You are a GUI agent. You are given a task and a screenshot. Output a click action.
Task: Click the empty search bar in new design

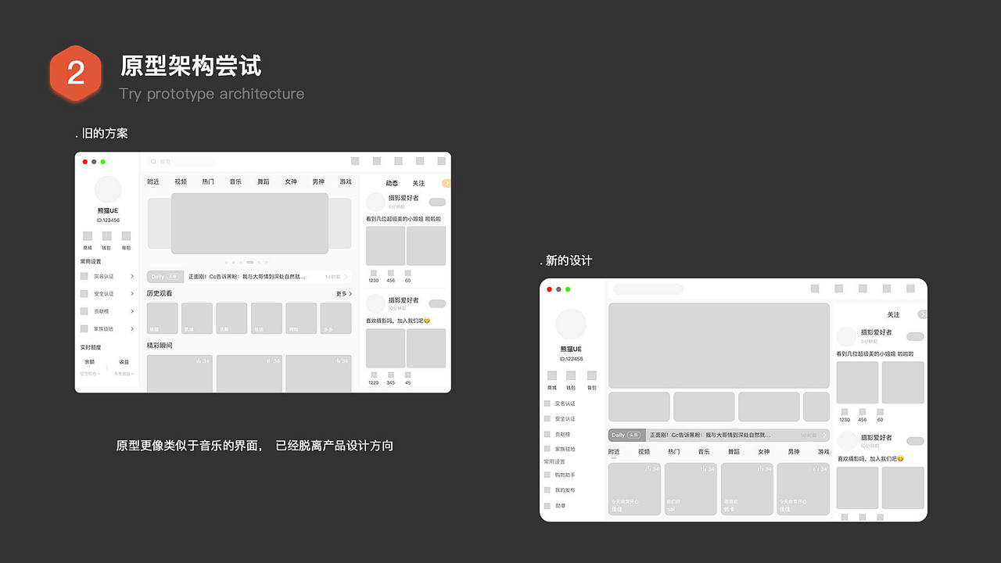tap(648, 289)
